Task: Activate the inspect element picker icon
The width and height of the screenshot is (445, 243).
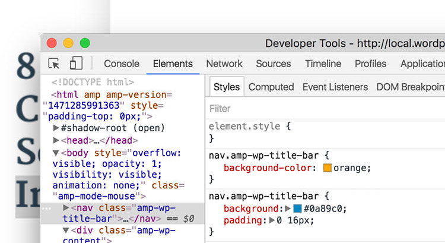Action: (54, 64)
